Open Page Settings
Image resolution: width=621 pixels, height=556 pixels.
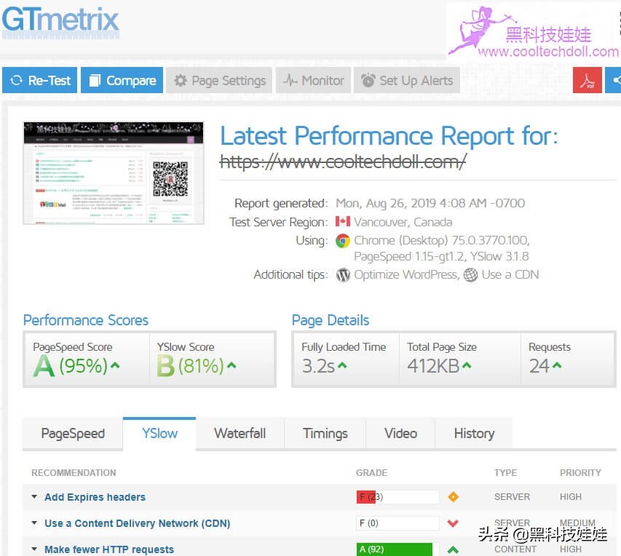(219, 80)
